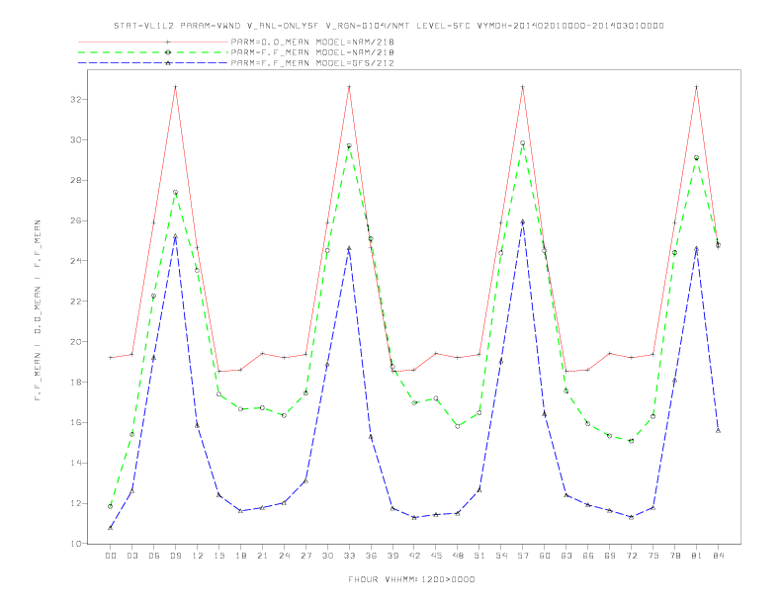Click y-axis tick label 10
This screenshot has width=783, height=605.
coord(76,544)
